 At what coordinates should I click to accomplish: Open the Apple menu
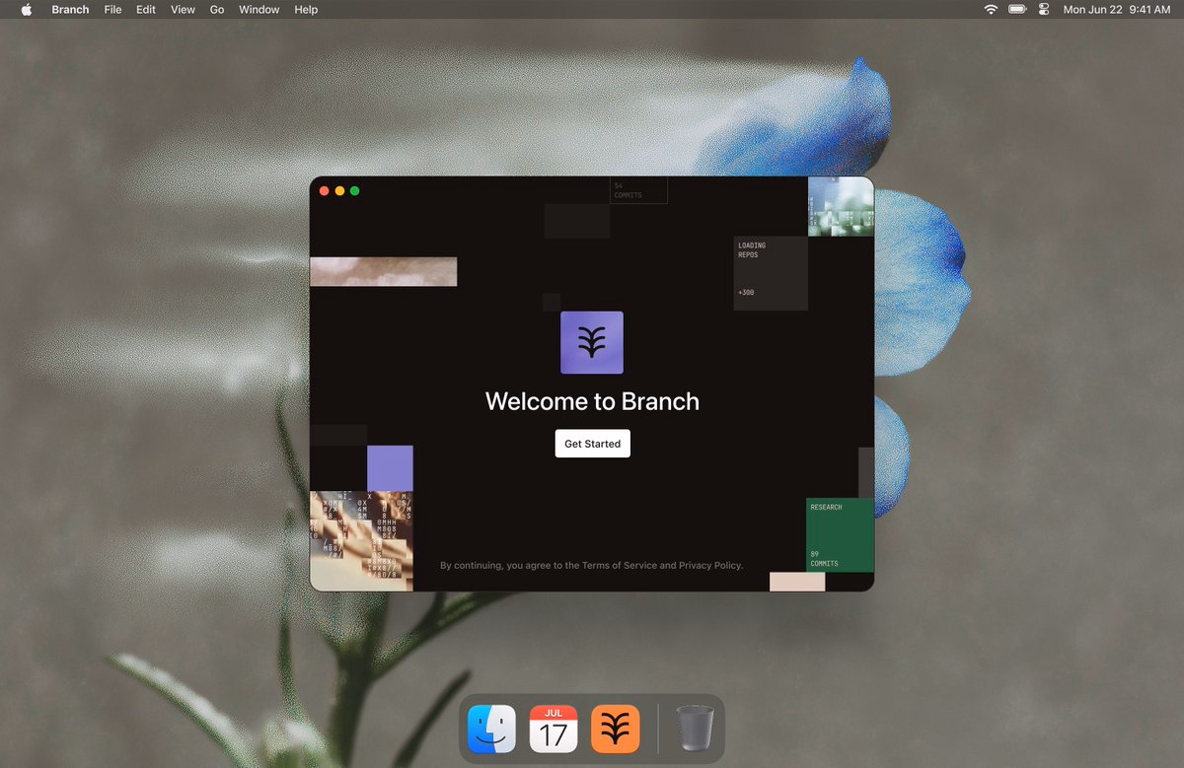click(27, 10)
